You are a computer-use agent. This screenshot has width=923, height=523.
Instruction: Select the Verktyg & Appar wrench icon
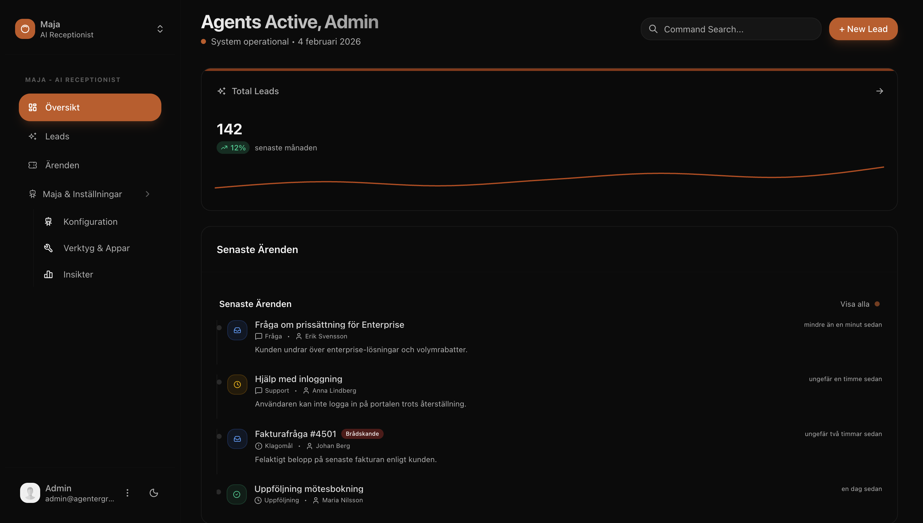coord(48,248)
